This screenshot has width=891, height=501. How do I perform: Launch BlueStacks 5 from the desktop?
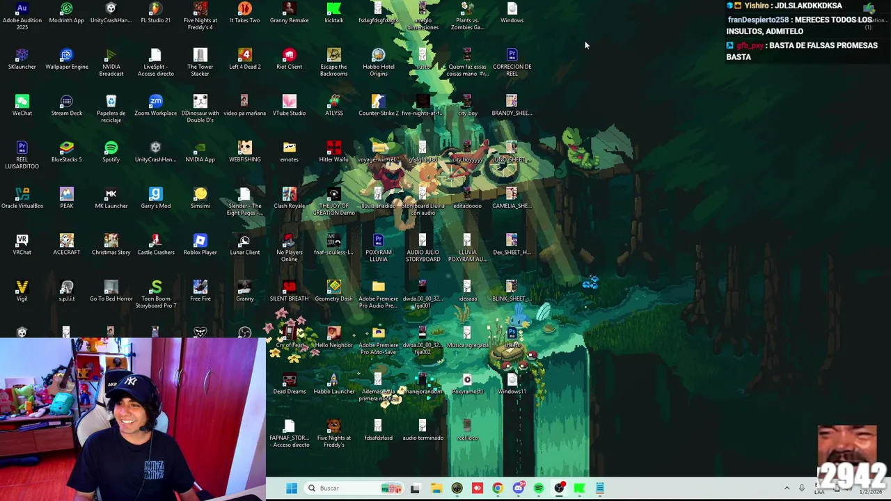[67, 152]
